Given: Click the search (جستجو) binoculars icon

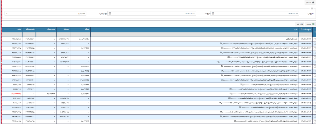Looking at the screenshot, I should point(313,2).
